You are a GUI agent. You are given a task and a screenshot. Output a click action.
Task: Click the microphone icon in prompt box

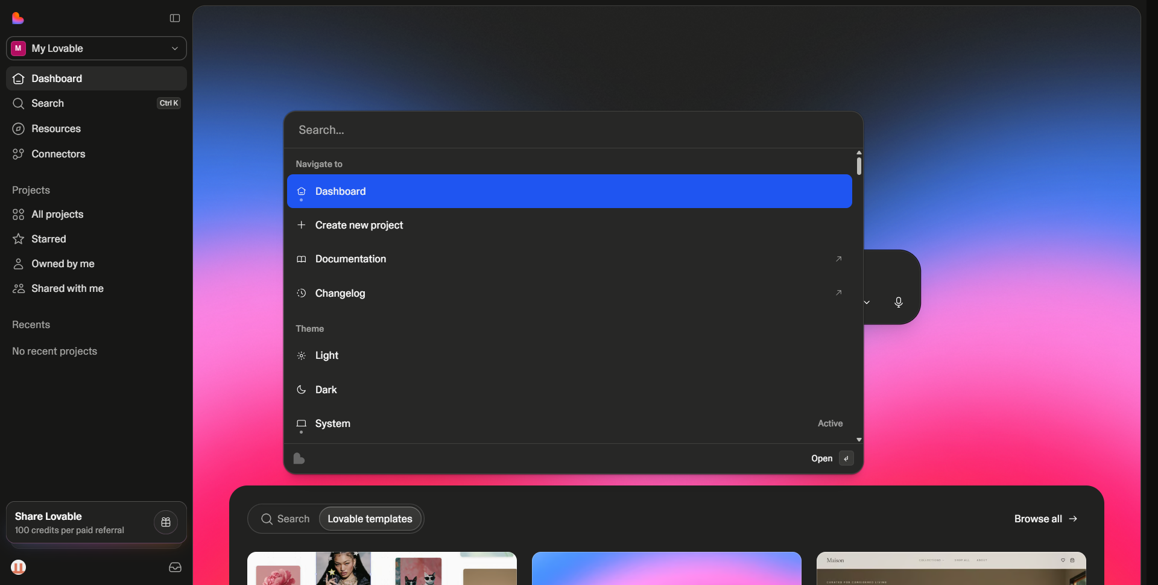[898, 302]
